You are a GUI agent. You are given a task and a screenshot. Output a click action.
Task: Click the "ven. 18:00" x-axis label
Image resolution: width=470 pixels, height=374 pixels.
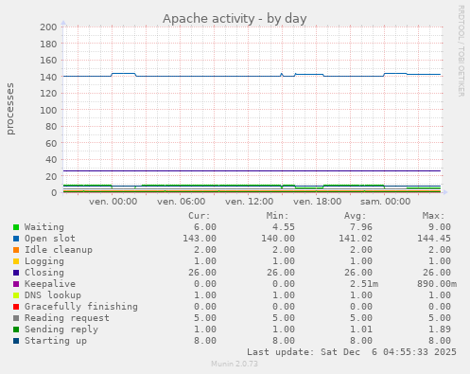(x=317, y=202)
